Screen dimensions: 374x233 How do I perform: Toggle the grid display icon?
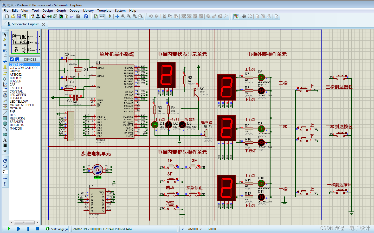tap(102, 16)
